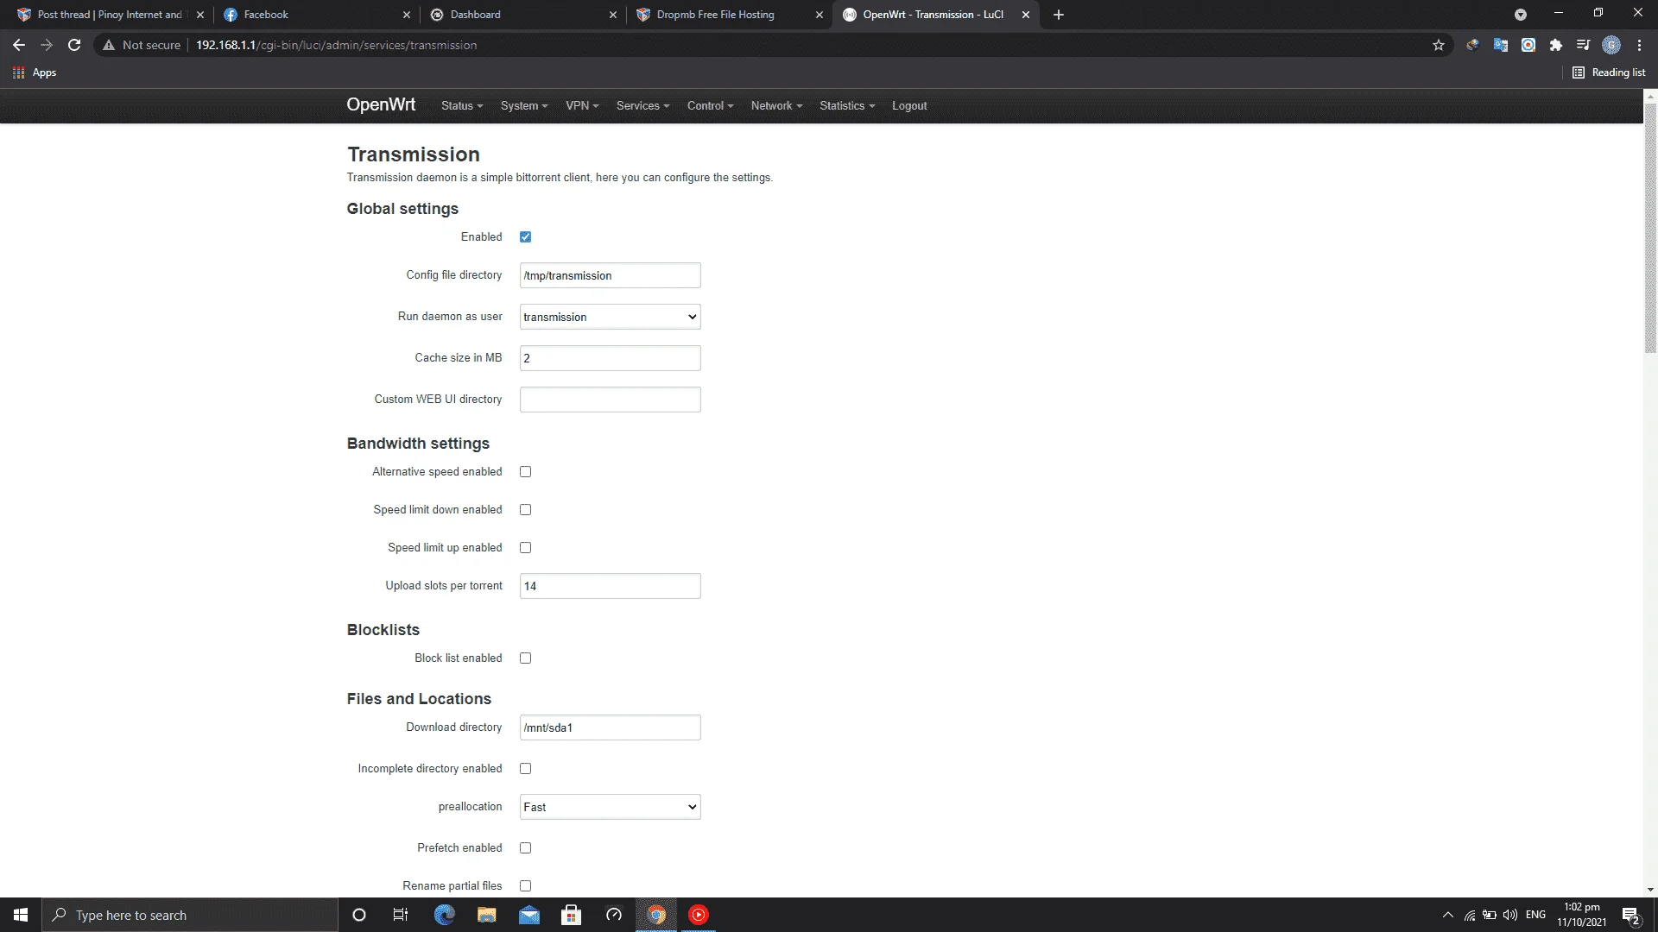Switch to the Facebook tab
The image size is (1658, 932).
pyautogui.click(x=317, y=15)
